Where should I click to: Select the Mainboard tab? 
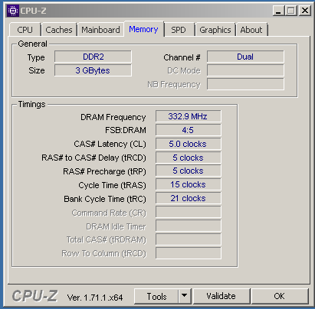100,30
